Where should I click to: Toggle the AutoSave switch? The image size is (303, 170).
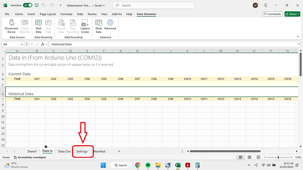point(28,5)
